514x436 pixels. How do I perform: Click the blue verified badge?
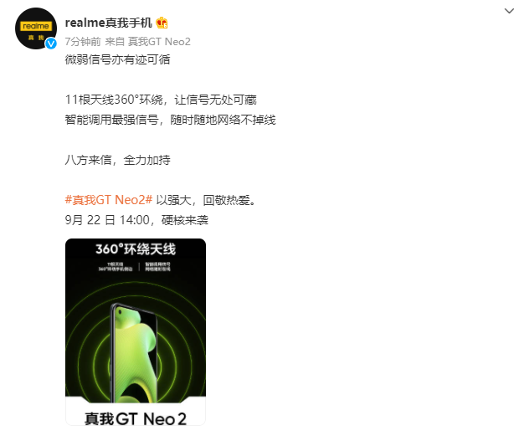pos(51,44)
